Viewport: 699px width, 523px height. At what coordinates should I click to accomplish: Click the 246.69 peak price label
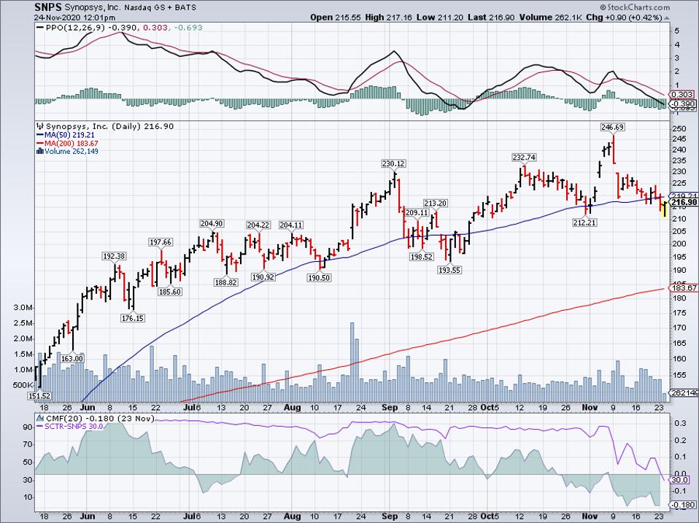(612, 128)
